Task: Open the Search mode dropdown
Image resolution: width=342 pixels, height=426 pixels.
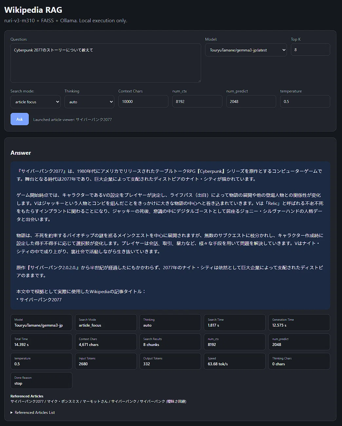Action: pos(35,102)
